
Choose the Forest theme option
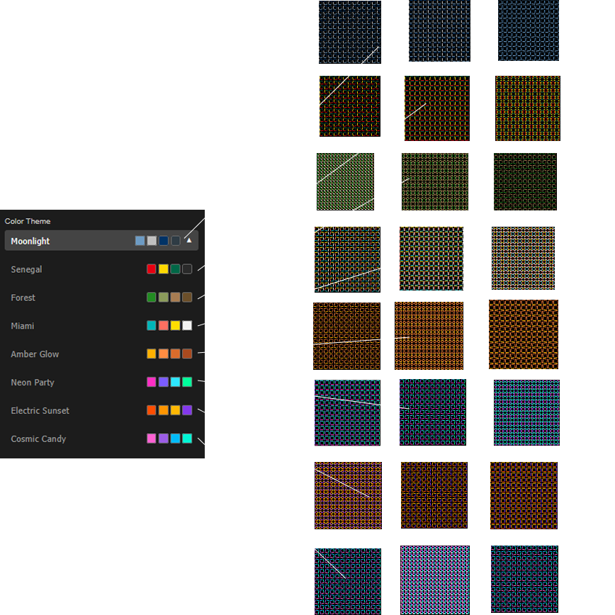23,298
